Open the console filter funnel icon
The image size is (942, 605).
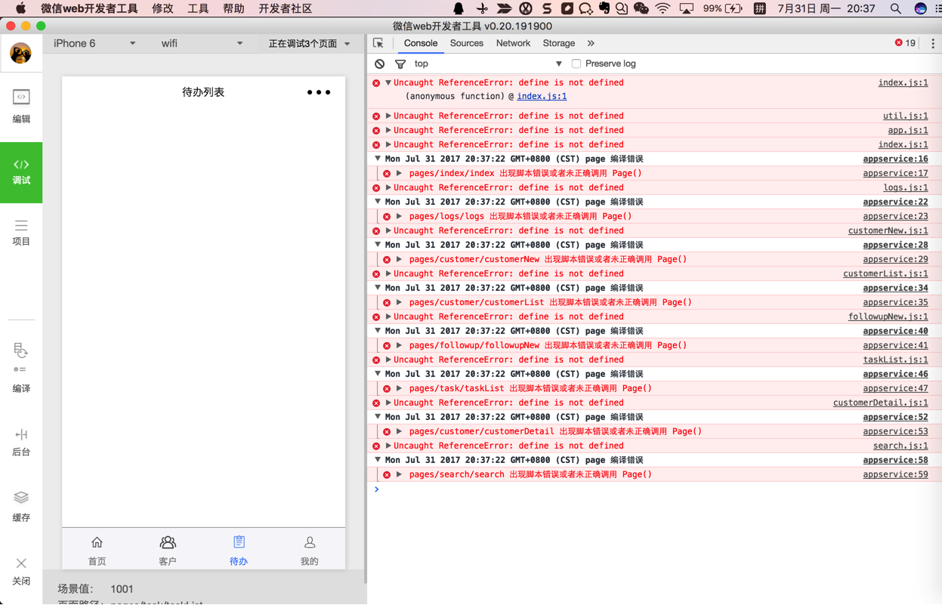tap(399, 63)
